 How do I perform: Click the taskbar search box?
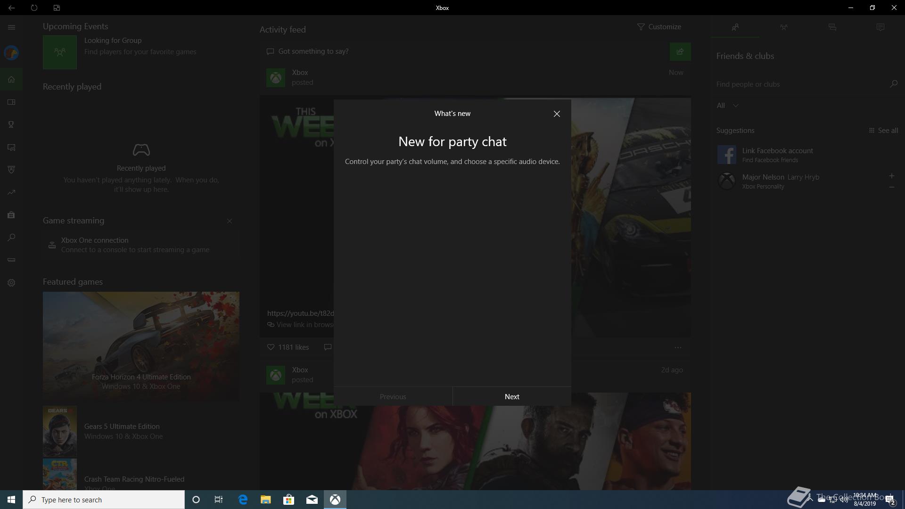(x=104, y=500)
